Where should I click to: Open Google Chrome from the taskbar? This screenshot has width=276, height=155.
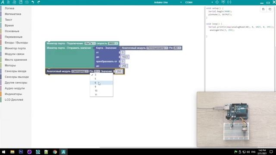coord(55,152)
